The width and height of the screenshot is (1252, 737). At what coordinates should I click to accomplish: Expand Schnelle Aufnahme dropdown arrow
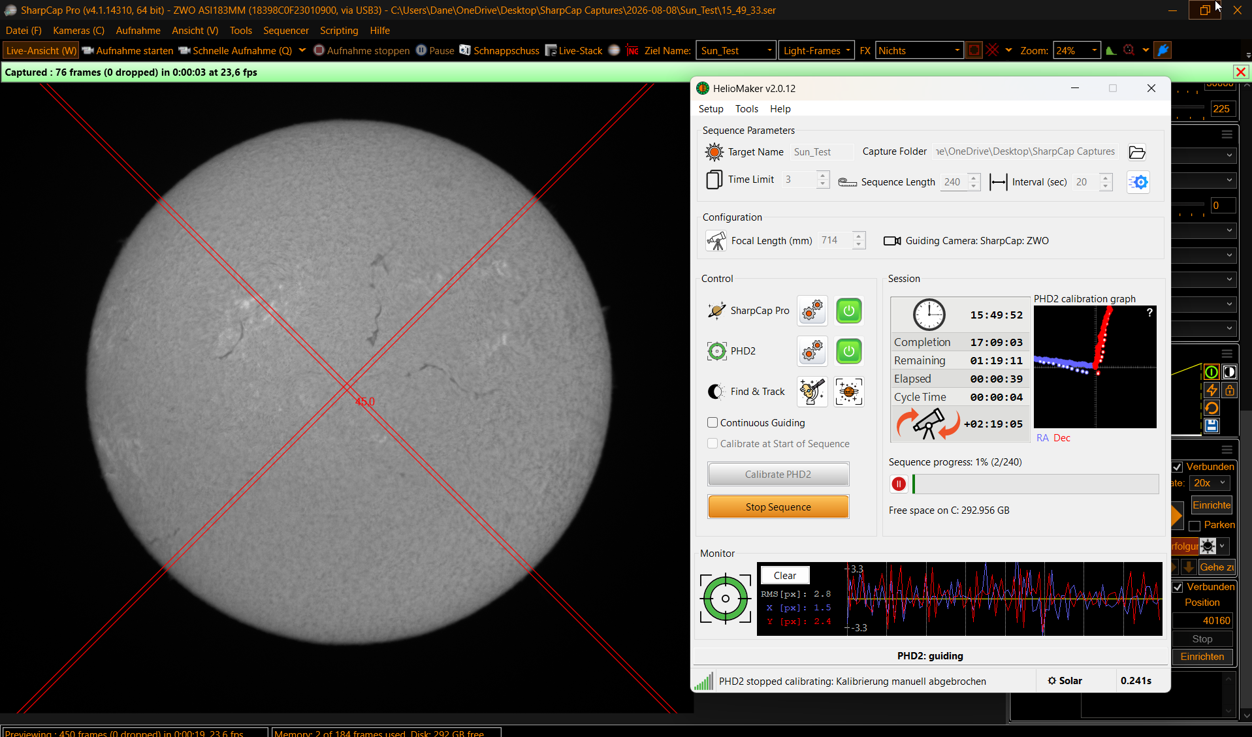point(302,50)
